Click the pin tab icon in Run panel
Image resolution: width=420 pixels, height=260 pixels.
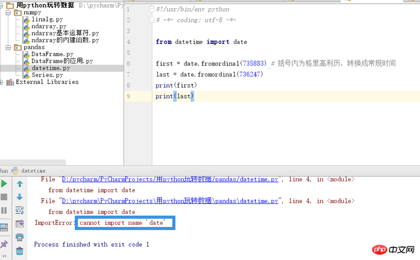4,244
